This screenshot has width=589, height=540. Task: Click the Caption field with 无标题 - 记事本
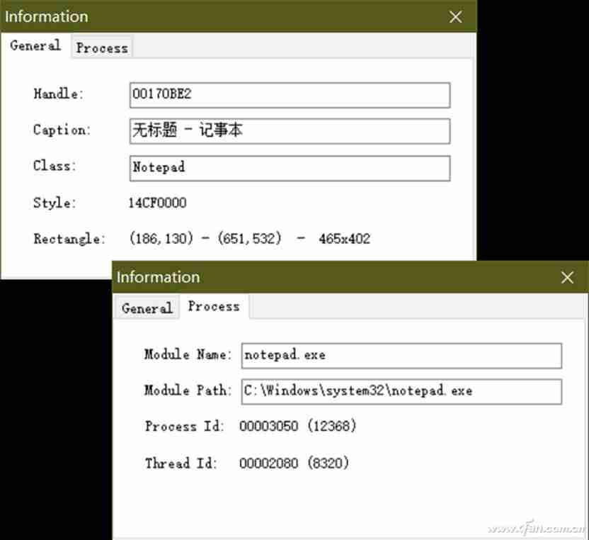click(x=290, y=131)
